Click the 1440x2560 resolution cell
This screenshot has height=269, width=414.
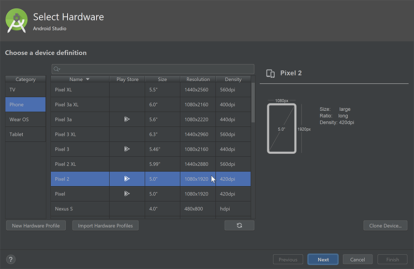coord(198,90)
